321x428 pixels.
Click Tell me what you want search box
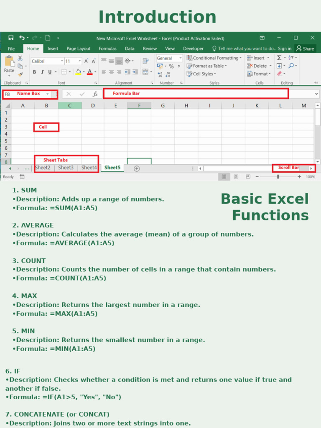click(244, 48)
